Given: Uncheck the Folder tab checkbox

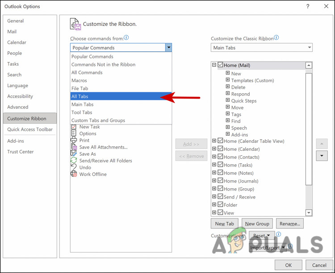Looking at the screenshot, I should pyautogui.click(x=220, y=204).
